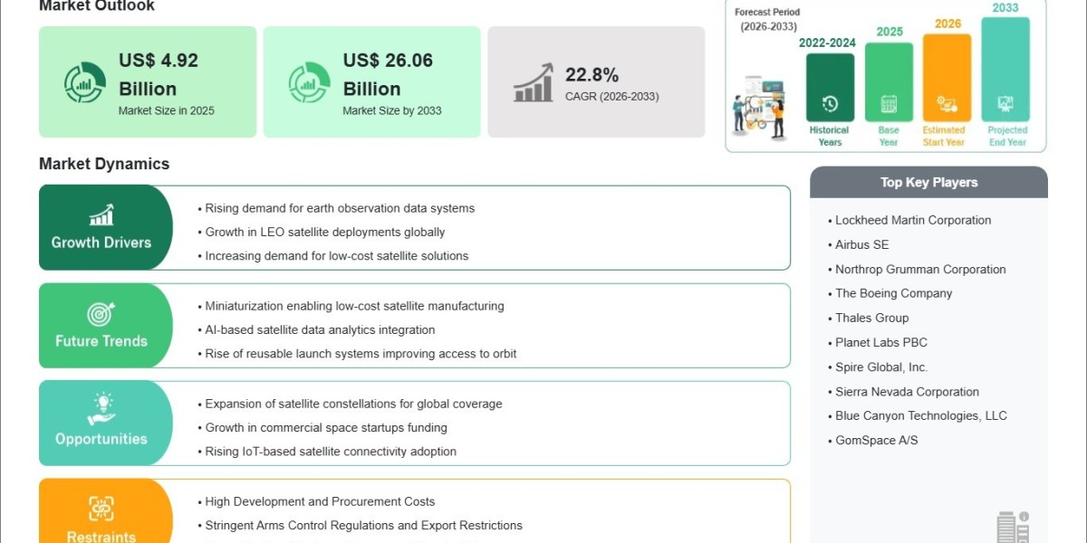Click the donut chart icon beside US$ 4.92 Billion
Viewport: 1087px width, 543px height.
tap(84, 82)
